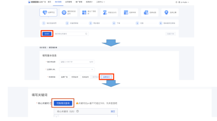This screenshot has width=217, height=121.
Task: Select the 佳绩品专 resource type
Action: tap(85, 77)
